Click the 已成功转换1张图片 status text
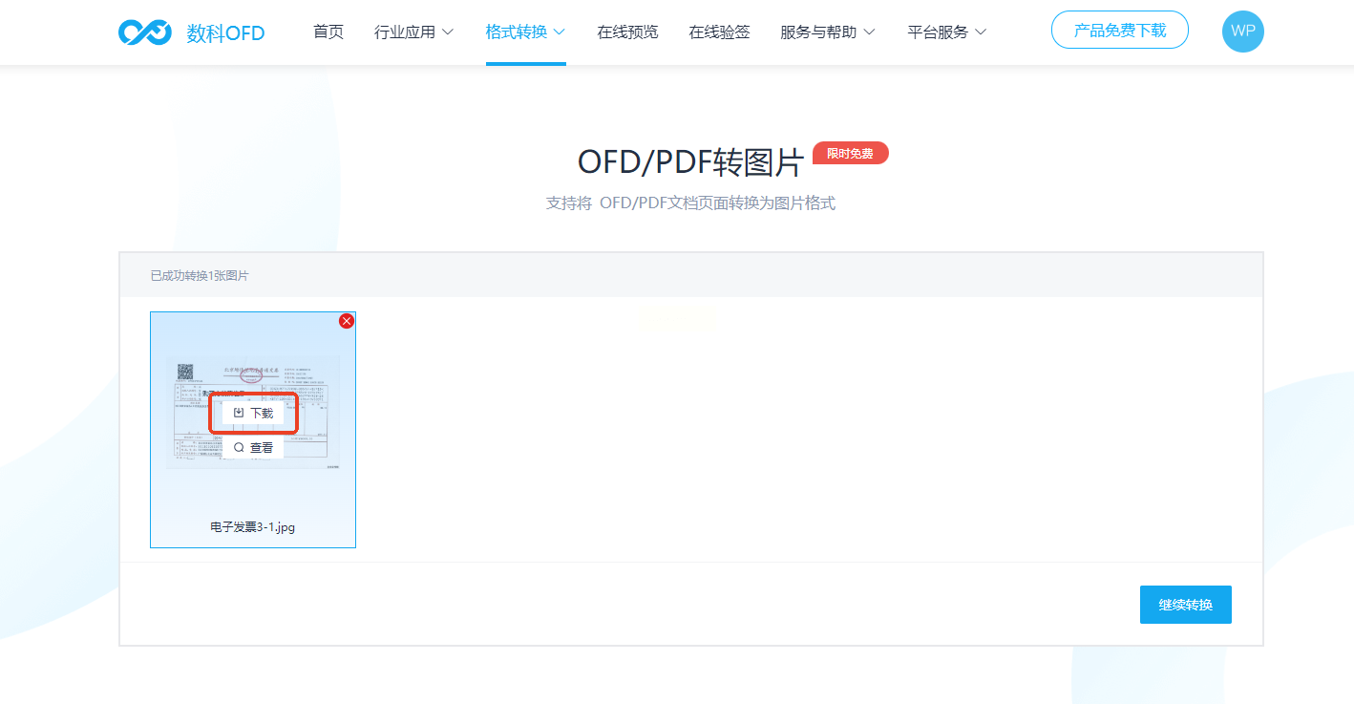1354x704 pixels. 200,276
